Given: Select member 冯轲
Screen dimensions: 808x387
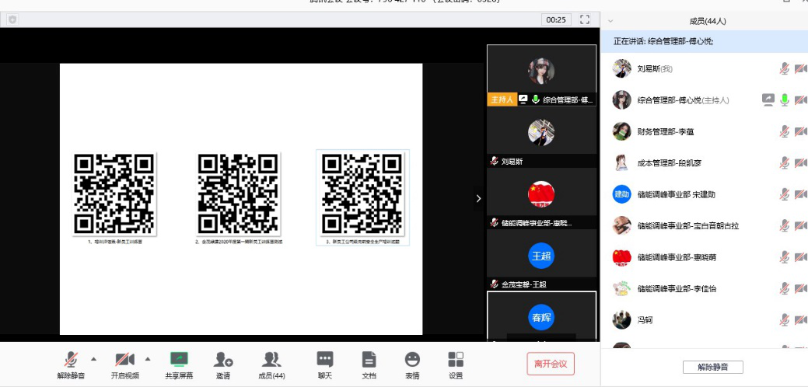Looking at the screenshot, I should [x=704, y=319].
